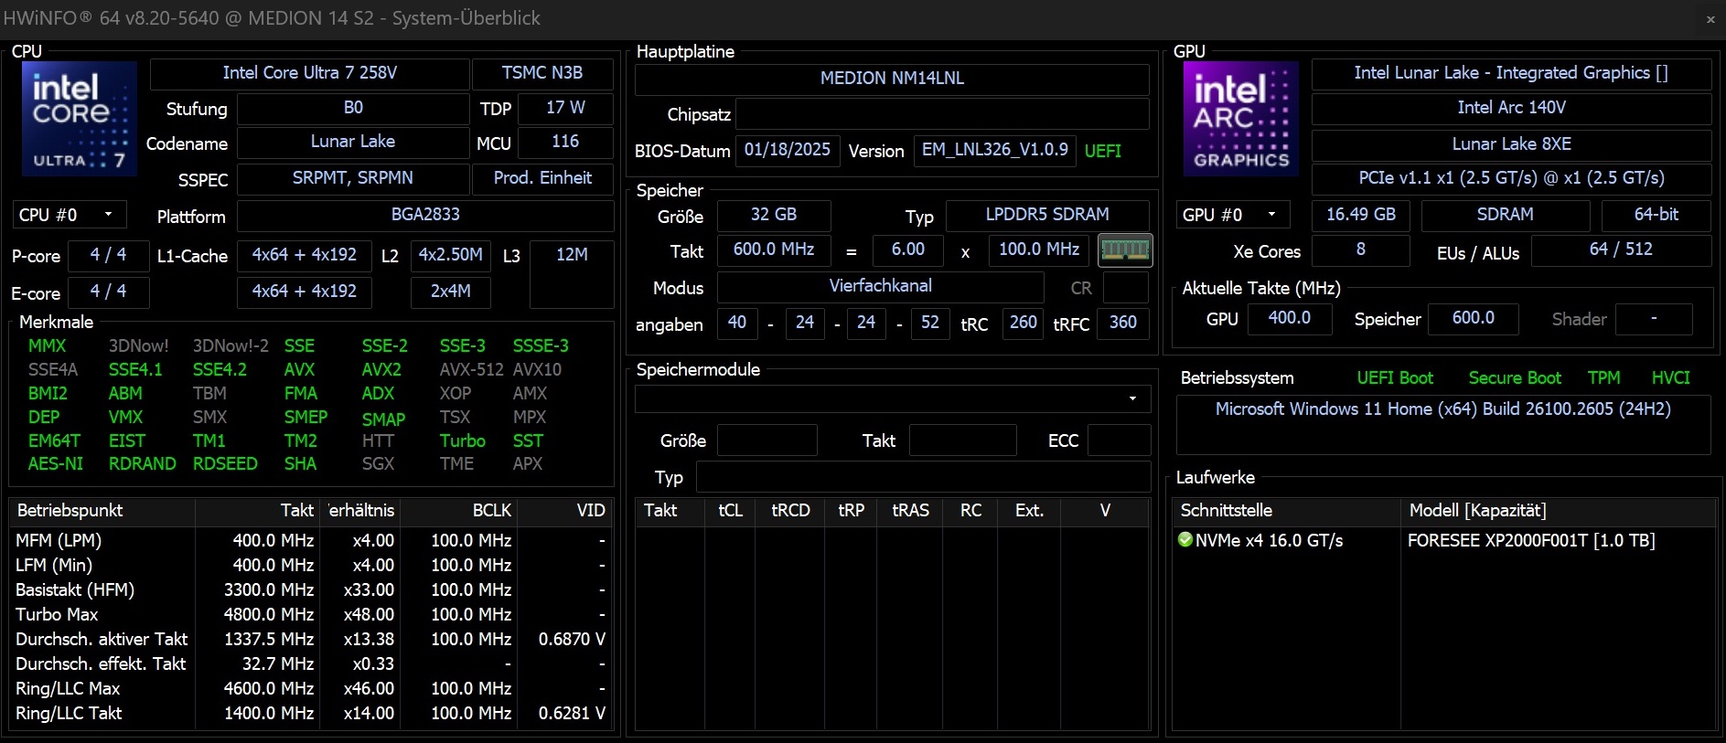Click the green memory module icon
1726x743 pixels.
(1125, 249)
